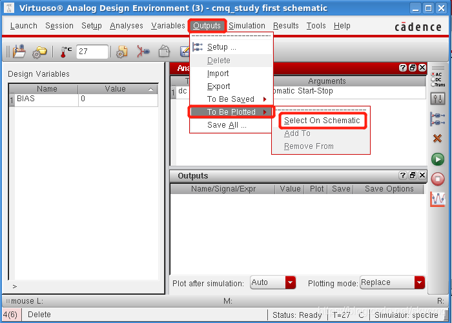Open the Analyses menu
Image resolution: width=452 pixels, height=323 pixels.
point(127,26)
